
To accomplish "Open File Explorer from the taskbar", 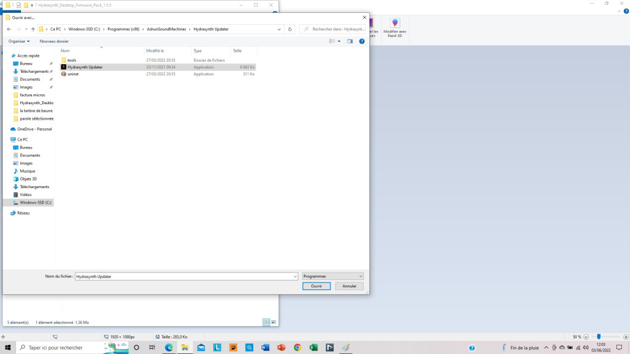I will (x=185, y=348).
